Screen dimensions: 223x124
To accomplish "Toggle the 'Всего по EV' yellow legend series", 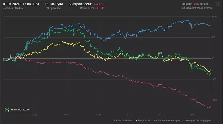I will [x=143, y=121].
